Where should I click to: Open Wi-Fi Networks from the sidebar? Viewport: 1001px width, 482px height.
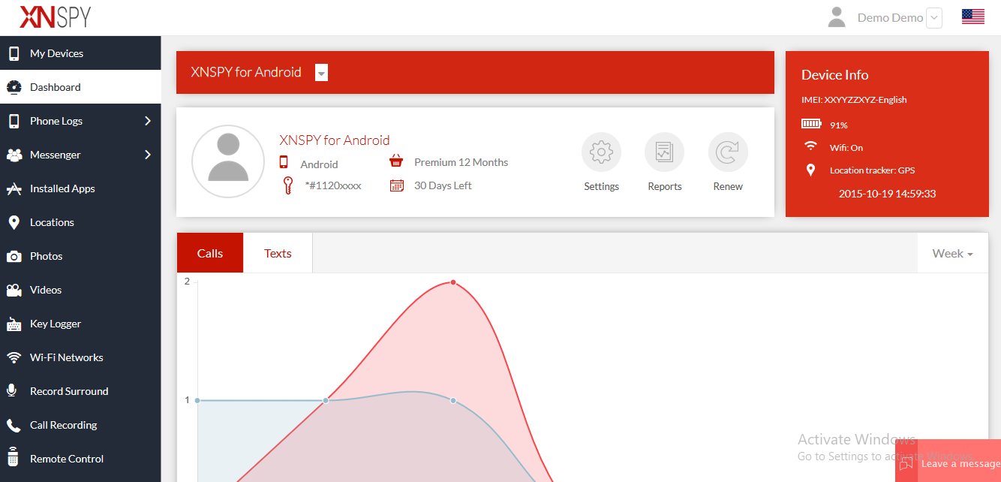click(80, 357)
